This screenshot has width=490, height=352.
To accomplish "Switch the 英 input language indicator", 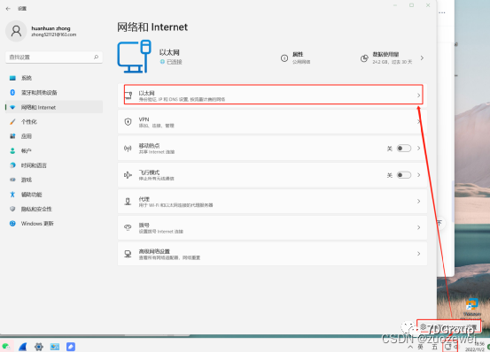I will (421, 347).
